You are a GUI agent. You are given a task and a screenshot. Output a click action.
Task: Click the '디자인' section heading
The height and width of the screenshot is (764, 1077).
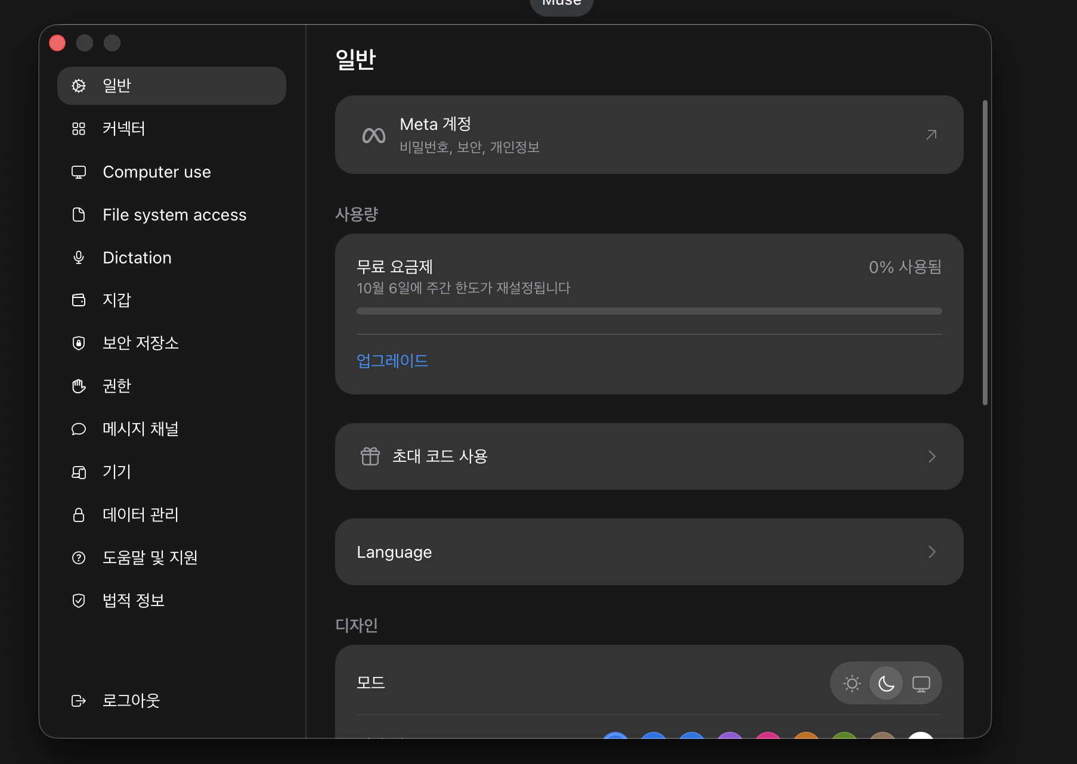(357, 625)
